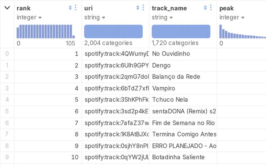This screenshot has height=166, width=266.
Task: Sort by the track_name column icon
Action: (x=205, y=8)
